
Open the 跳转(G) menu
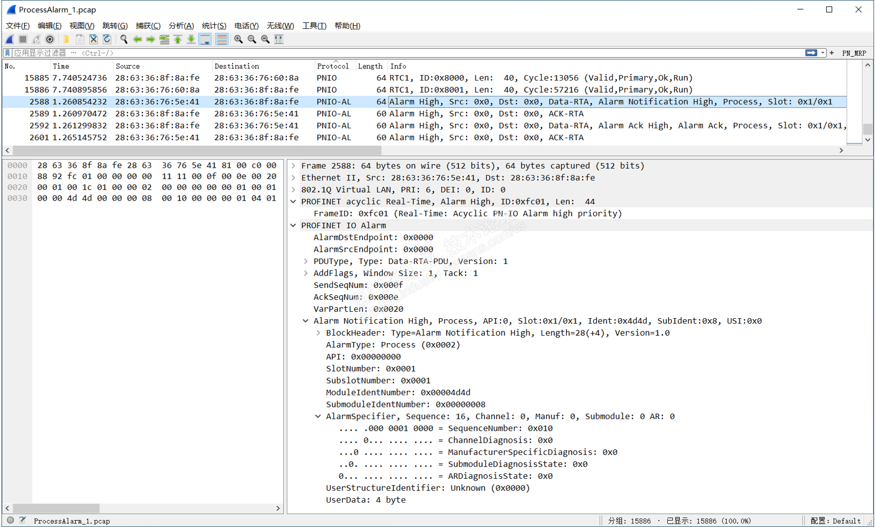[x=115, y=26]
